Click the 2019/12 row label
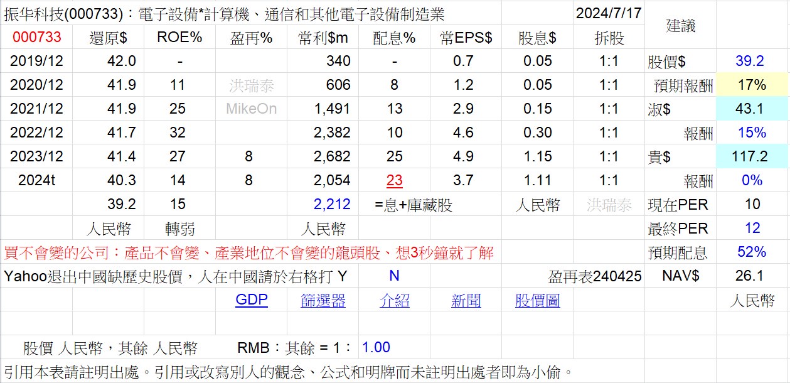Image resolution: width=790 pixels, height=383 pixels. [x=37, y=61]
